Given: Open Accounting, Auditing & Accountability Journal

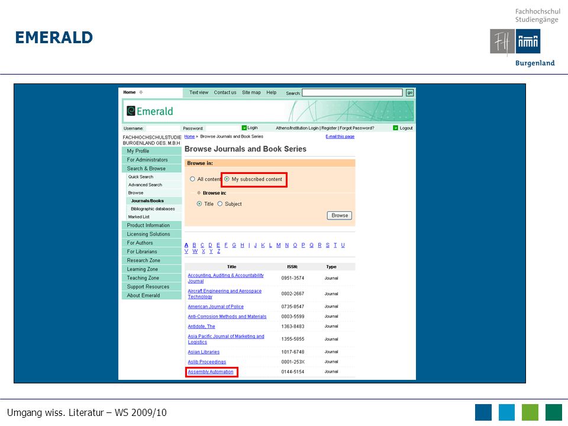Looking at the screenshot, I should click(x=225, y=278).
